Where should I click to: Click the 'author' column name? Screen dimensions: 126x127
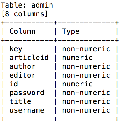point(23,66)
